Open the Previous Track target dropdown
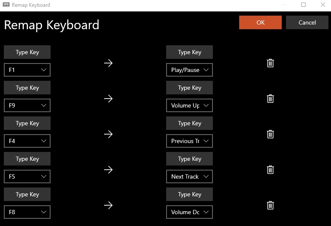The height and width of the screenshot is (226, 331). tap(190, 141)
